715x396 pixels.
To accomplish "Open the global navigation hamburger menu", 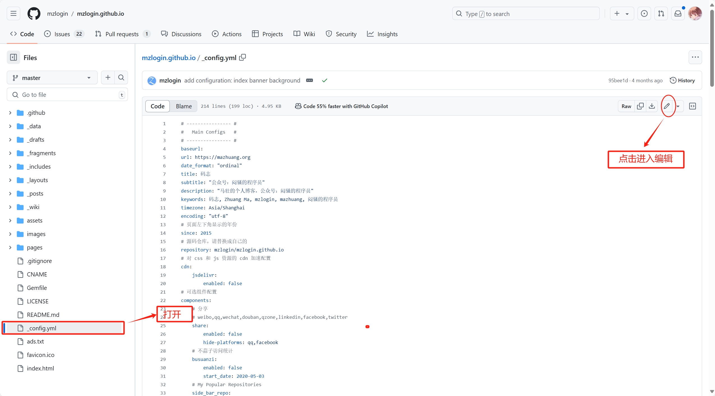I will [13, 13].
